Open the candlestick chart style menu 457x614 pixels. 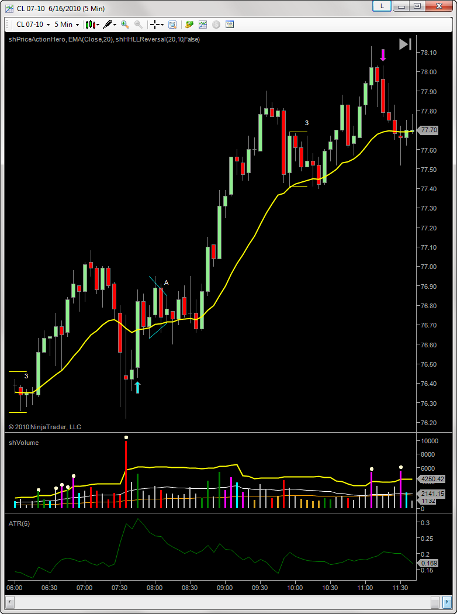[x=93, y=25]
